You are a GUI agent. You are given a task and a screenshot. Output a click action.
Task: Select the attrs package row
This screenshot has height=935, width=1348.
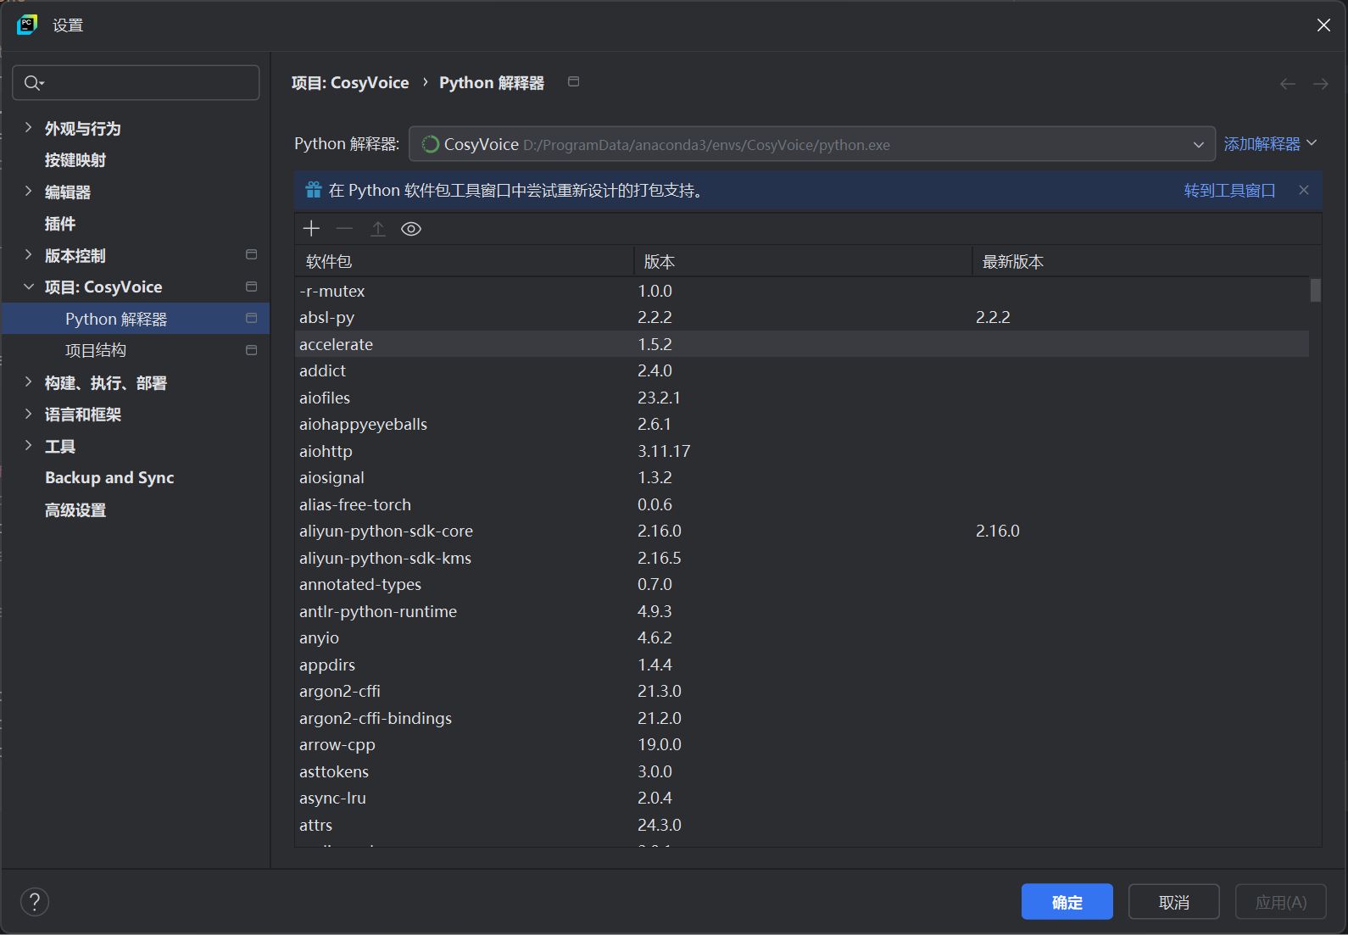coord(802,825)
